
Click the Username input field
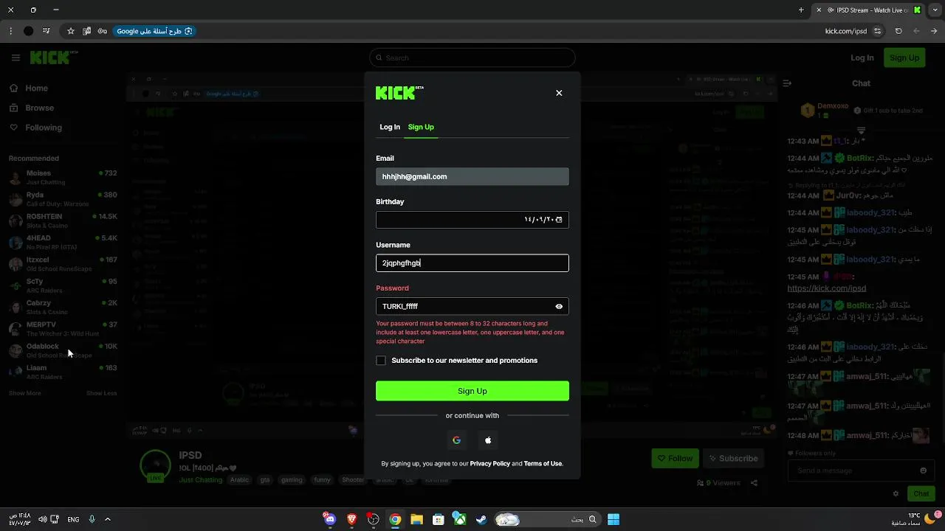point(472,263)
